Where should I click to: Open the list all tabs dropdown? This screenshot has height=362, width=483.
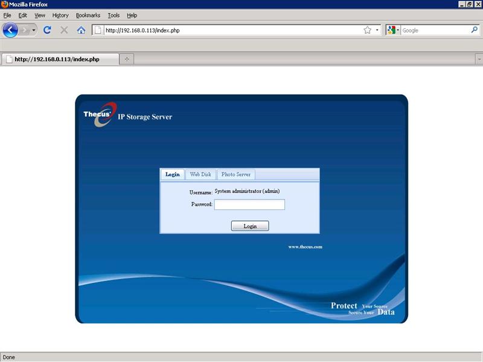pos(479,59)
